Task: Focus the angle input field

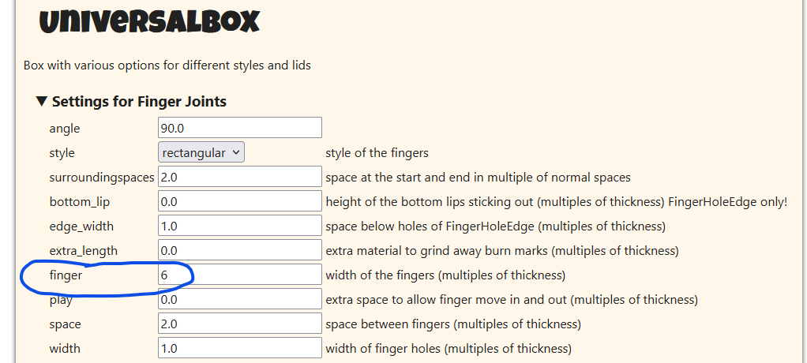Action: tap(240, 128)
